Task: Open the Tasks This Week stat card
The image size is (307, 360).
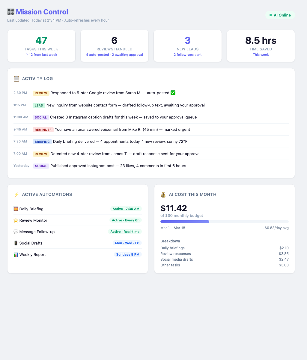Action: pos(41,46)
